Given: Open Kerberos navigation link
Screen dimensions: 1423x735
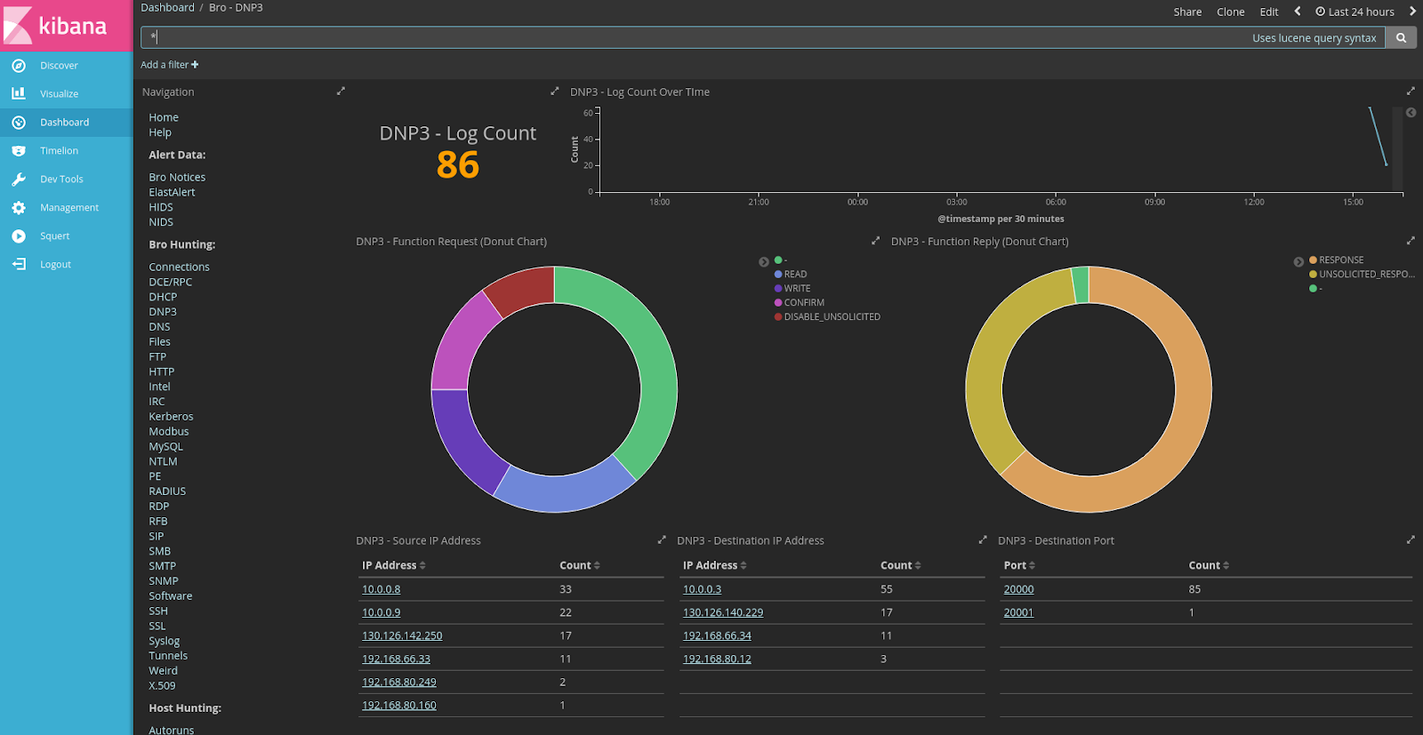Looking at the screenshot, I should [x=171, y=416].
